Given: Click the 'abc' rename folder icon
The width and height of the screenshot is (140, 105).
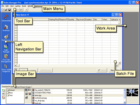Looking at the screenshot, I should pyautogui.click(x=3, y=94).
